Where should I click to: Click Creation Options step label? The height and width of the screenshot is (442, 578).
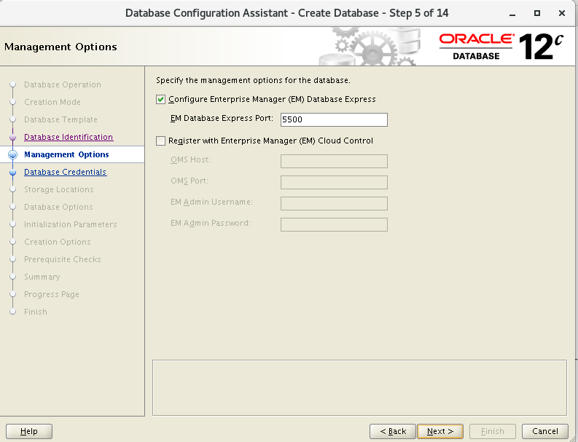point(57,242)
